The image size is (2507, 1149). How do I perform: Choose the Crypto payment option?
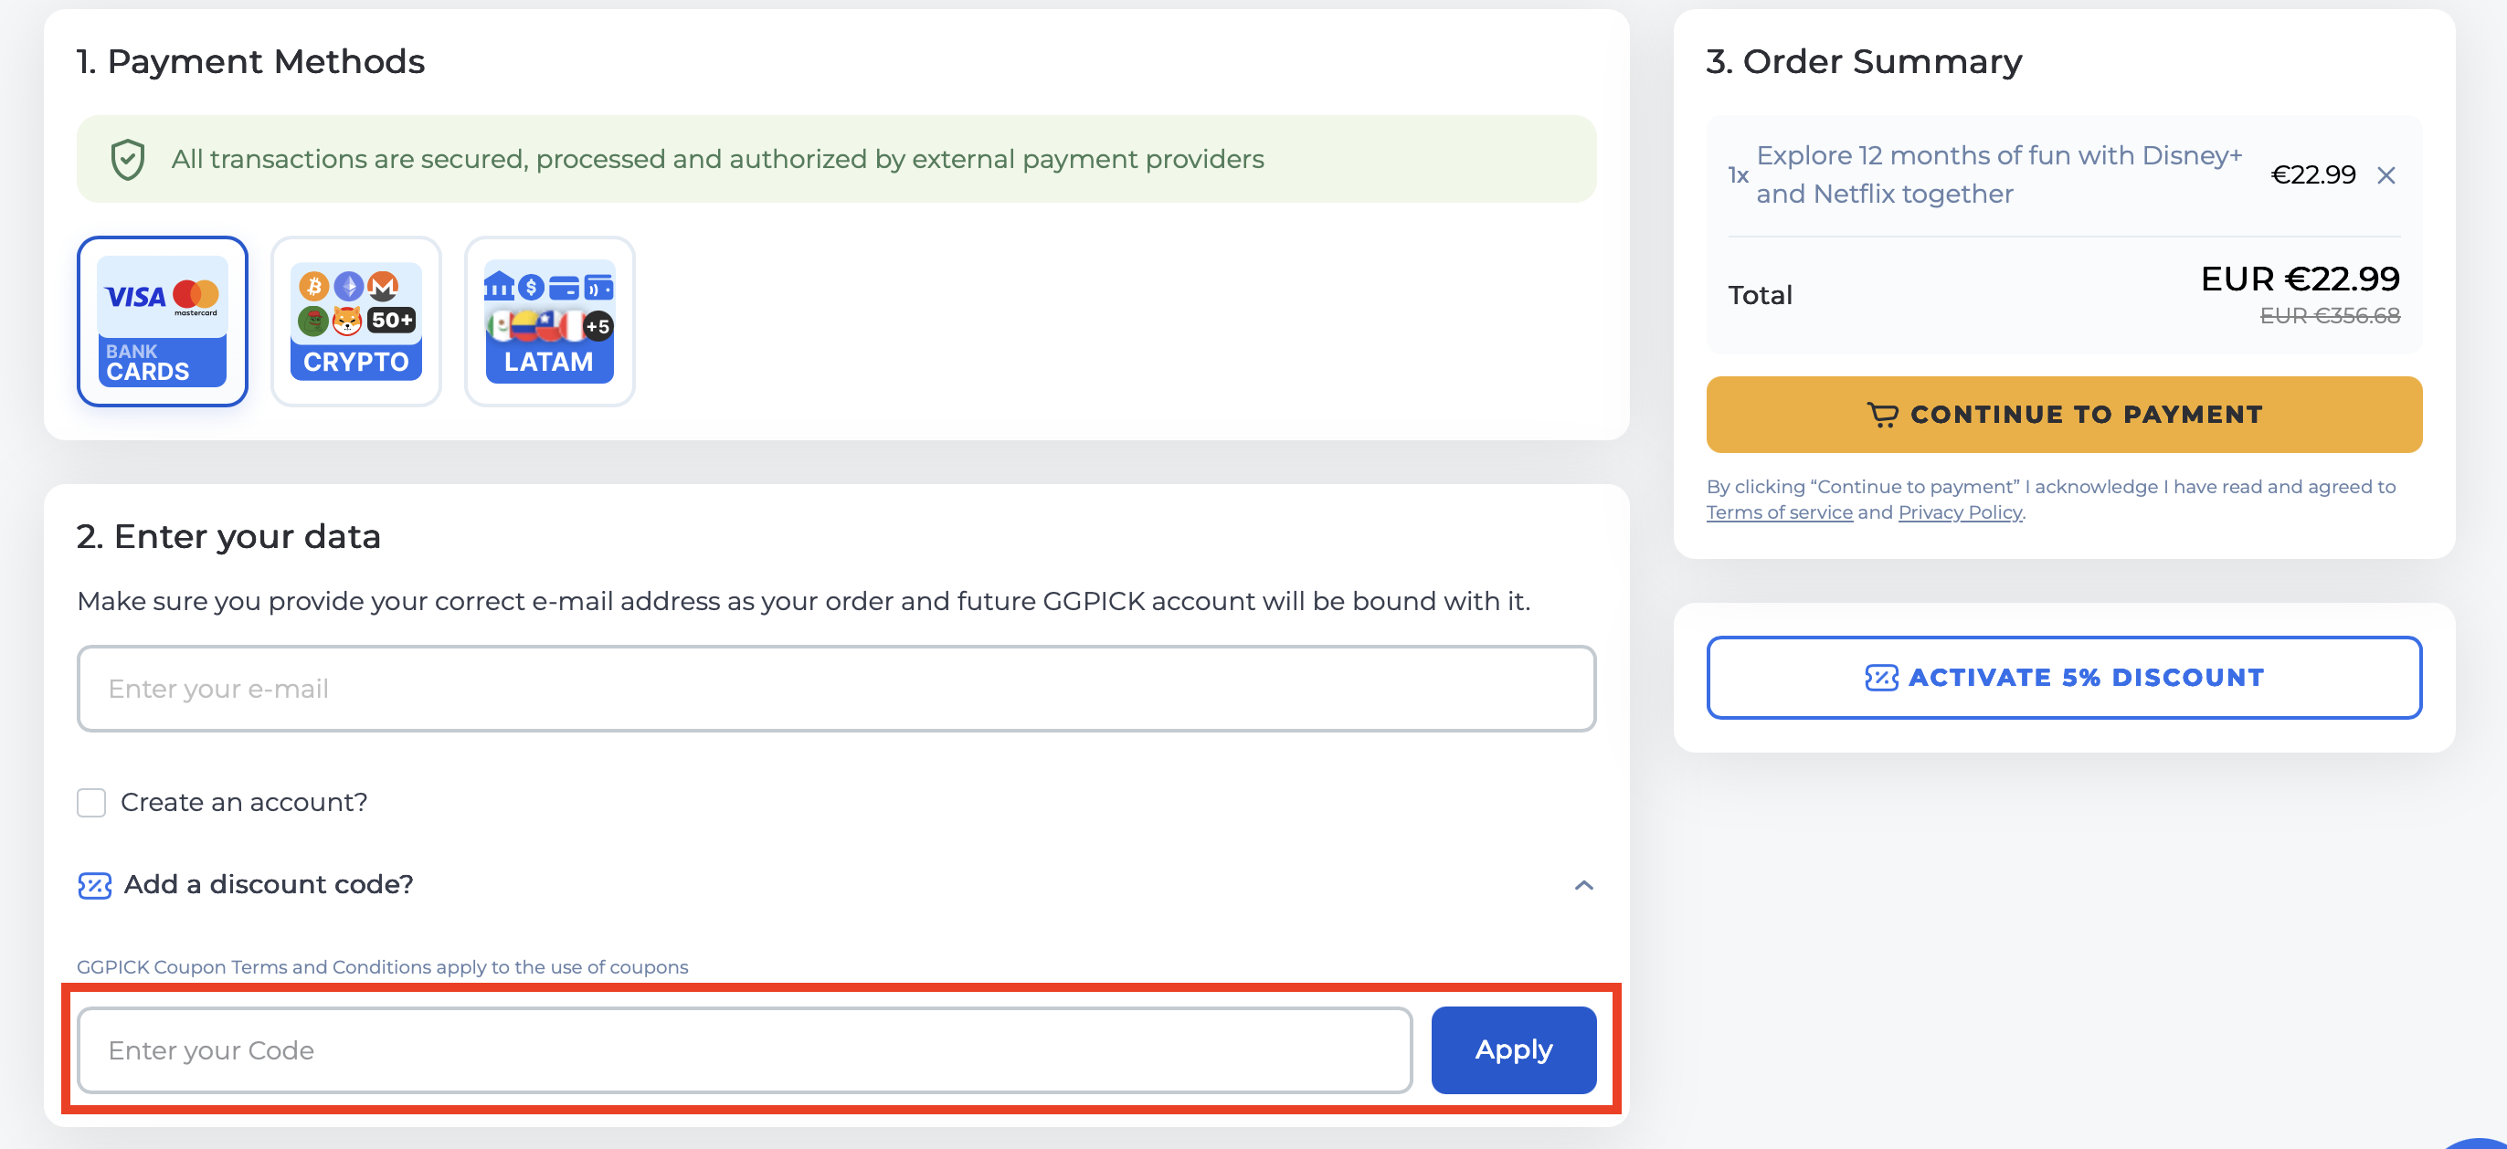coord(355,322)
